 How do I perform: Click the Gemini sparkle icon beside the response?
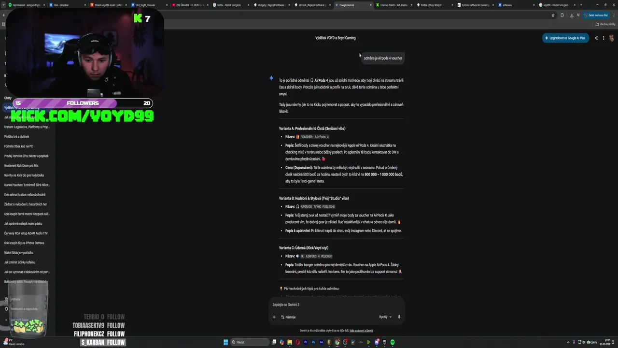(x=271, y=78)
